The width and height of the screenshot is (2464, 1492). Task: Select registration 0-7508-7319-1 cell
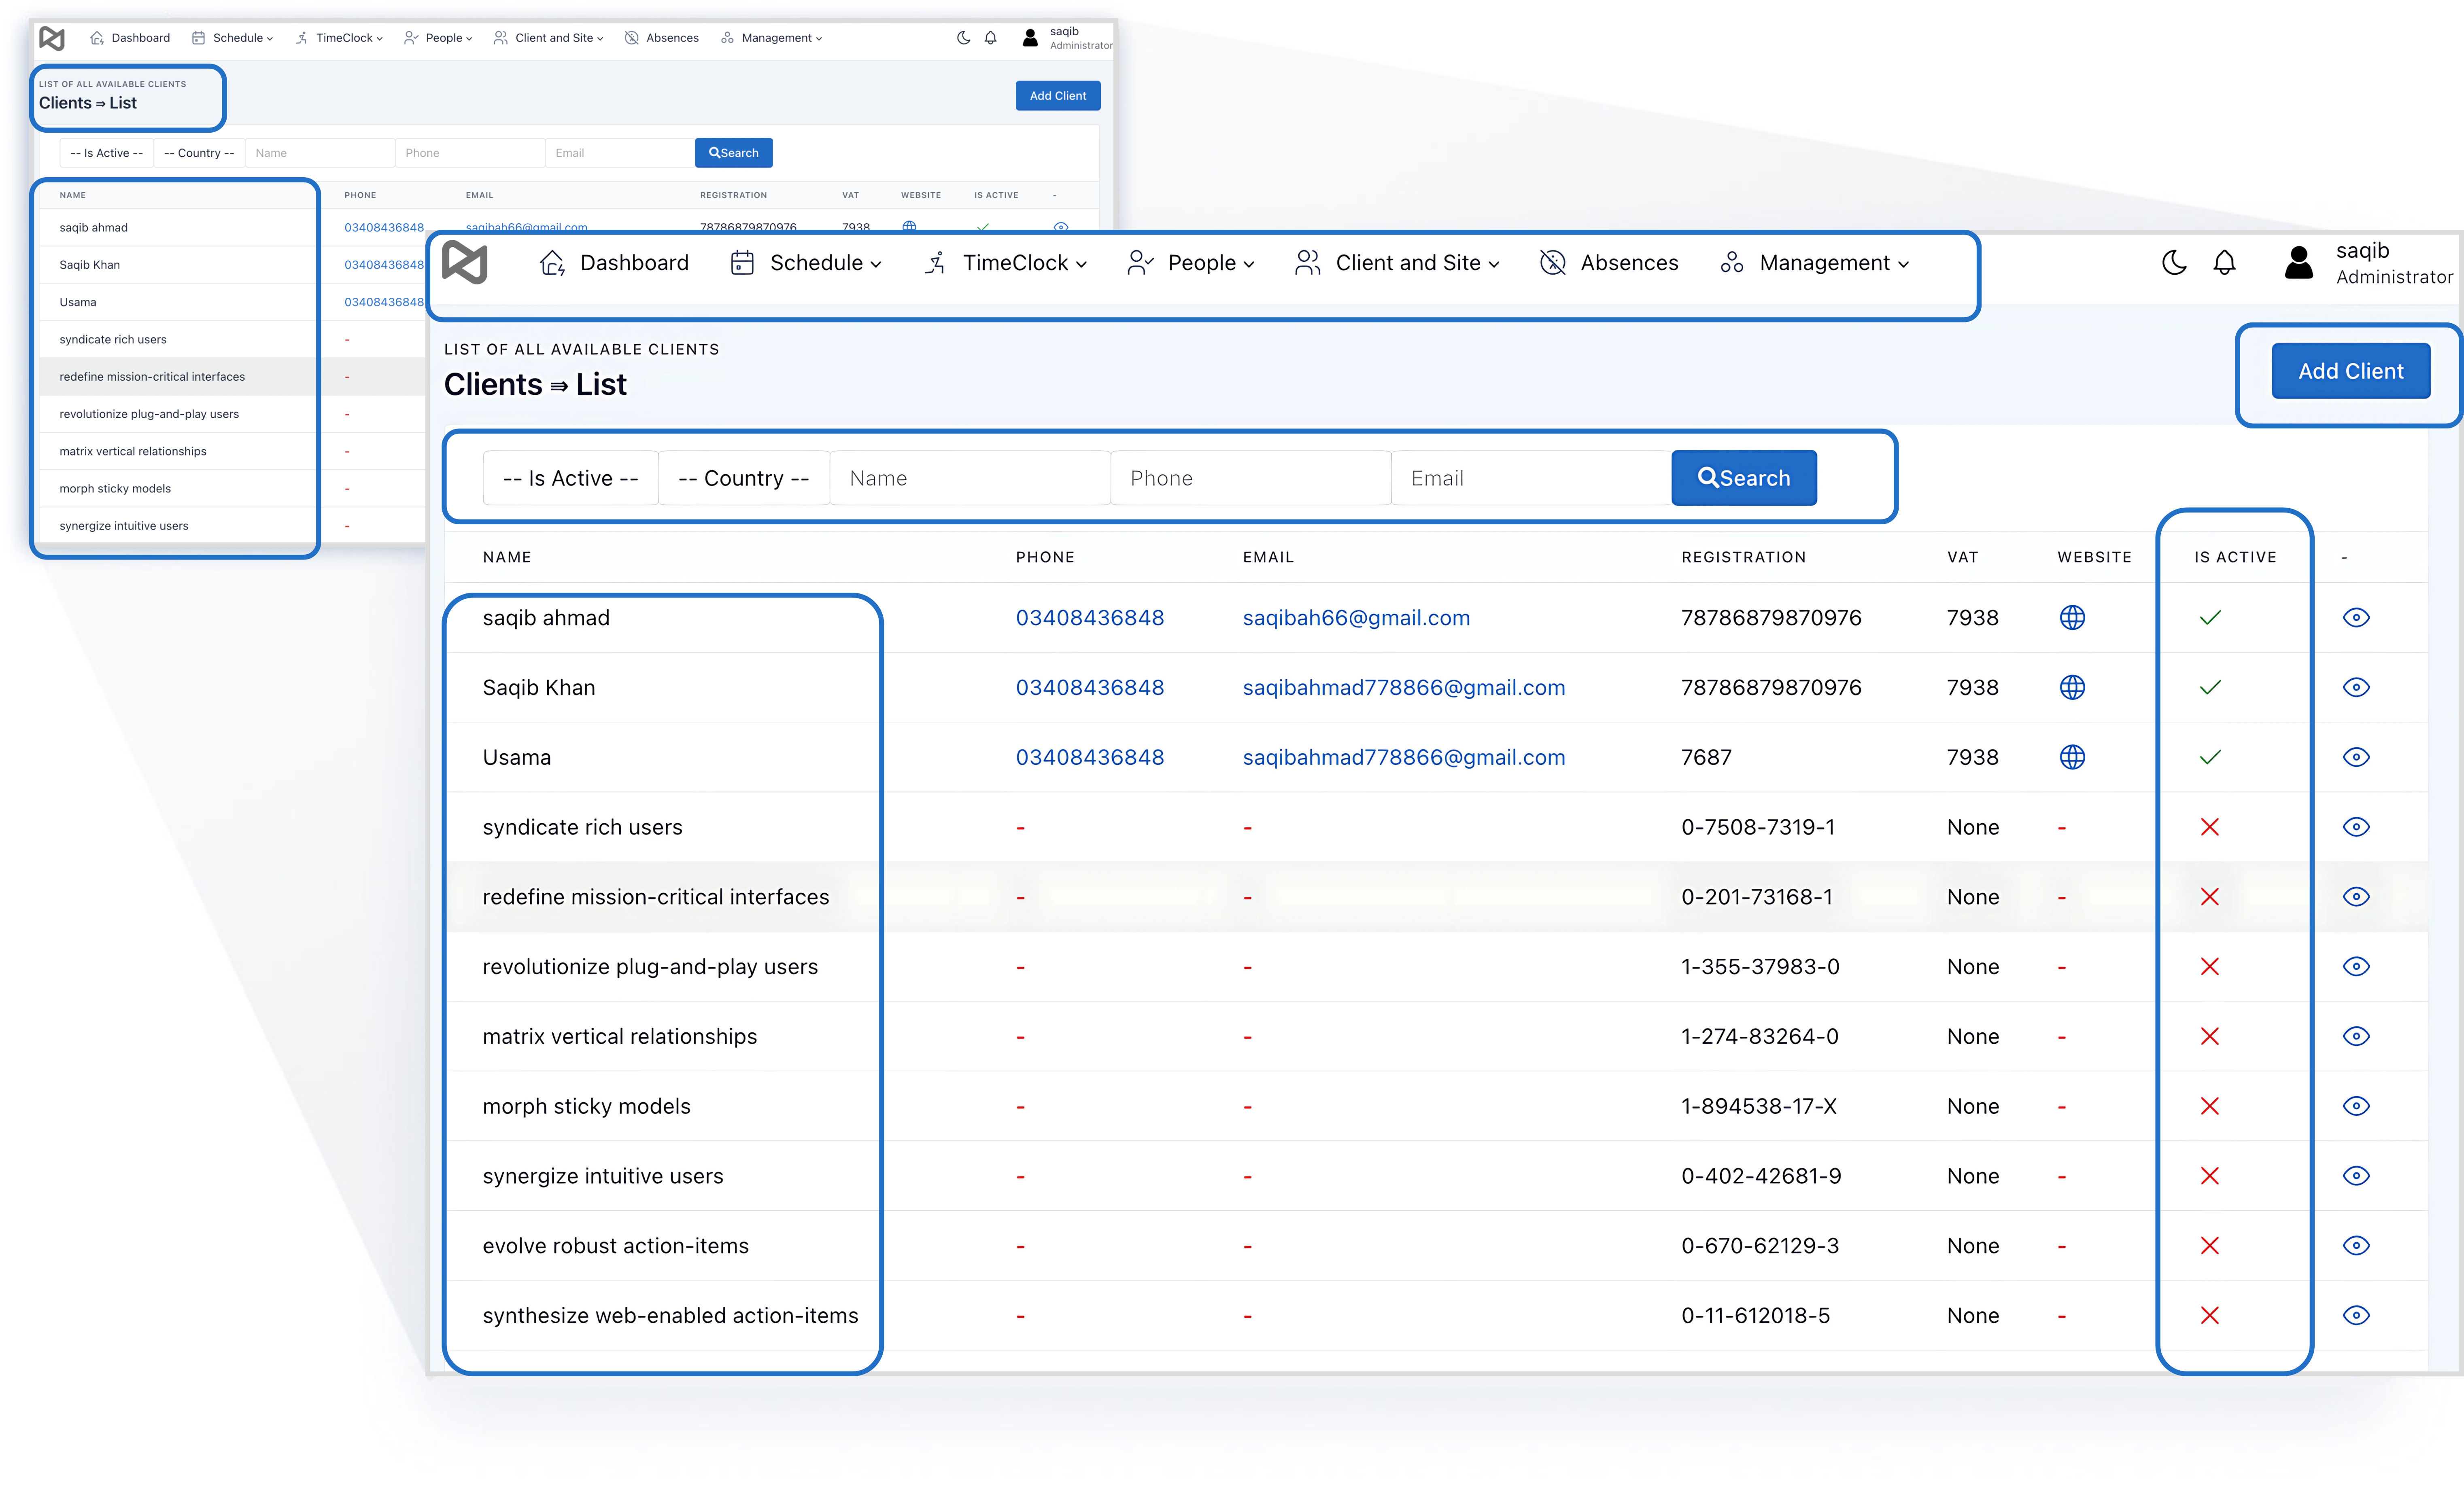coord(1758,827)
